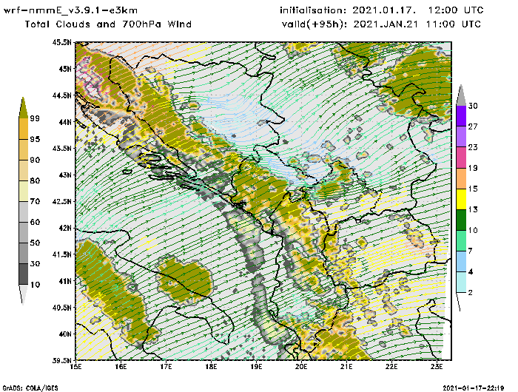Click the latitude label '42.5N'
The width and height of the screenshot is (518, 392).
[61, 201]
